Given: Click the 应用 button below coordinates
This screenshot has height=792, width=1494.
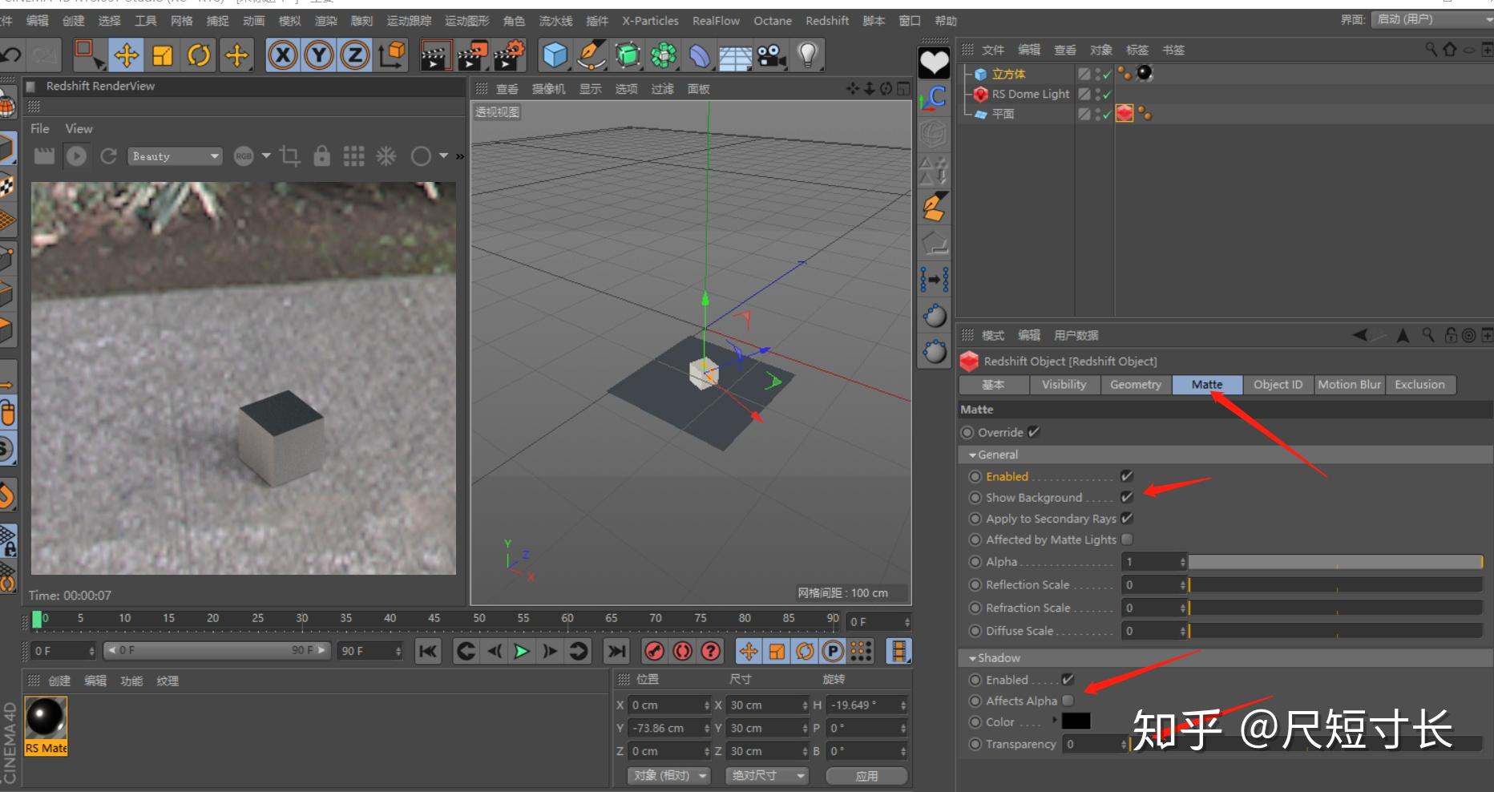Looking at the screenshot, I should pos(866,775).
